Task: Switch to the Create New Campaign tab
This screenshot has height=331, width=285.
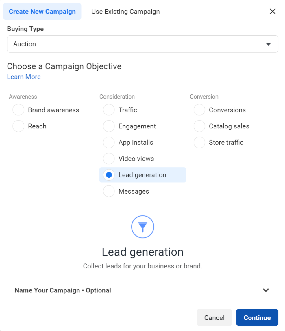Action: point(42,11)
